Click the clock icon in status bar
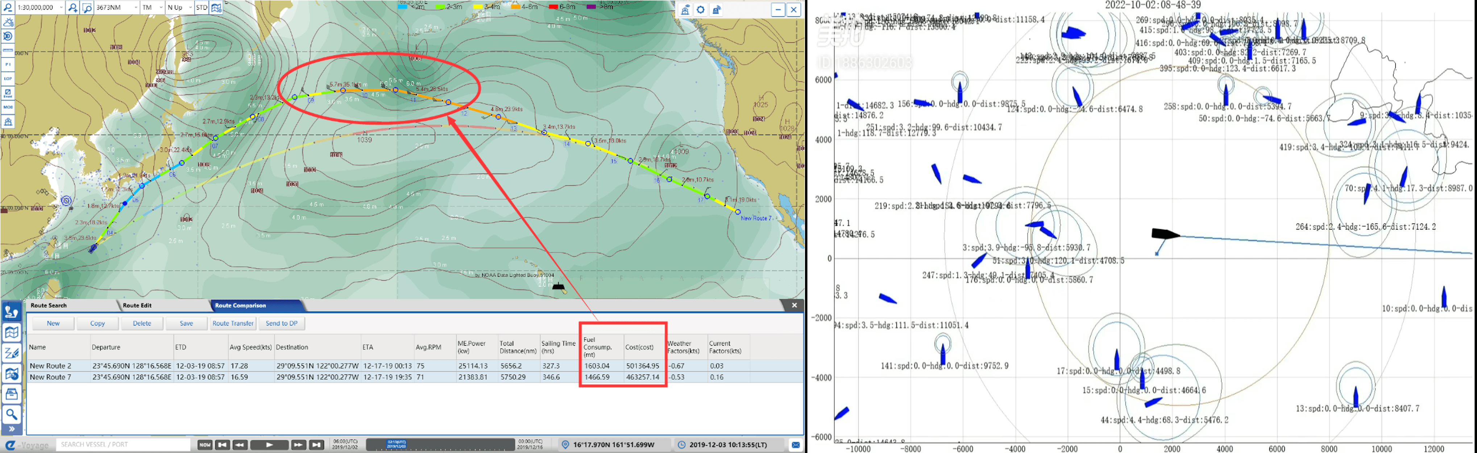Viewport: 1477px width, 453px height. pyautogui.click(x=681, y=445)
